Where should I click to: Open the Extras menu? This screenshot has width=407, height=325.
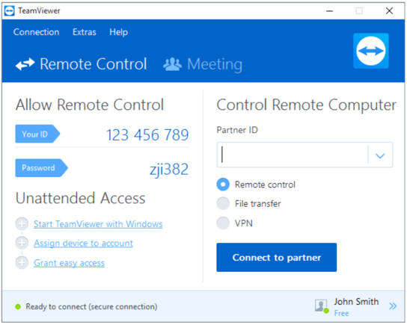85,32
